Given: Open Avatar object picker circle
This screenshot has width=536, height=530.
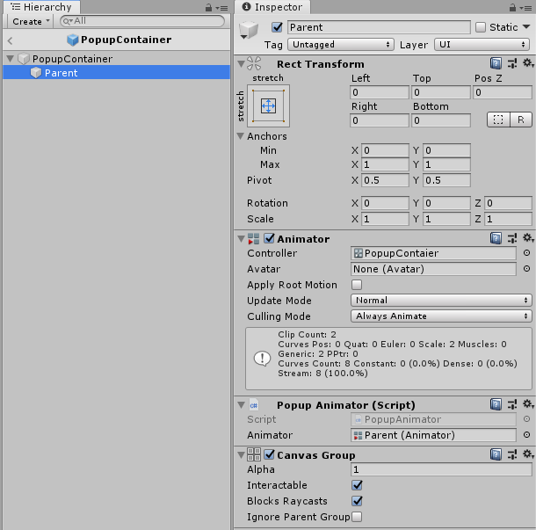Looking at the screenshot, I should click(x=526, y=269).
